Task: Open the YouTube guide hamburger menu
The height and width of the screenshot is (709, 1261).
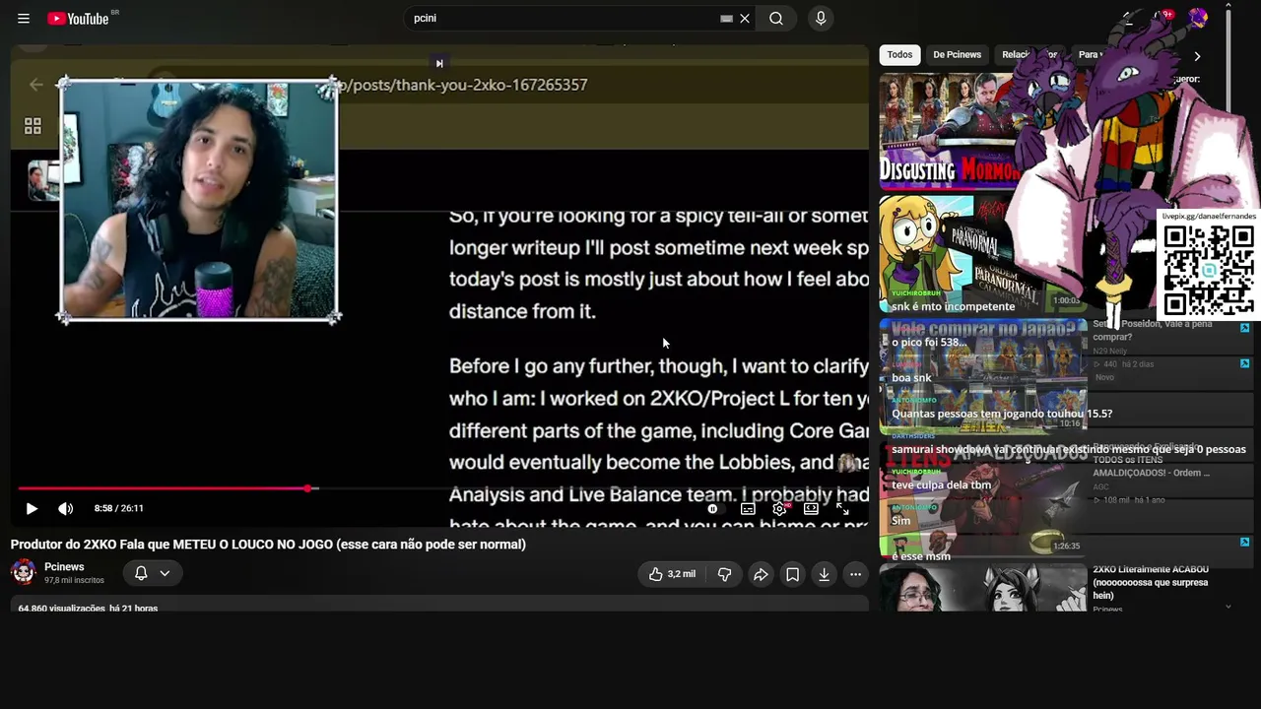Action: 24,19
